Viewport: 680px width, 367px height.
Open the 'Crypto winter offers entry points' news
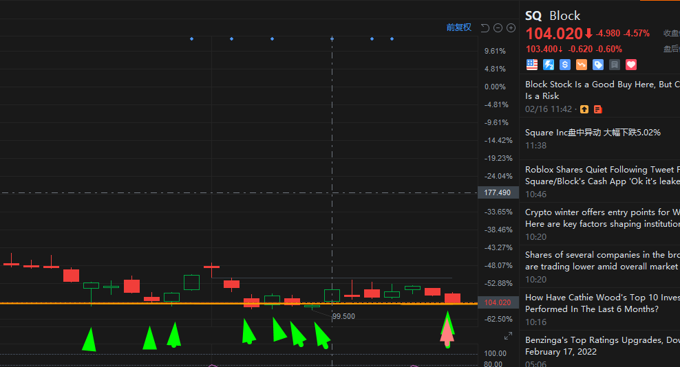(602, 218)
